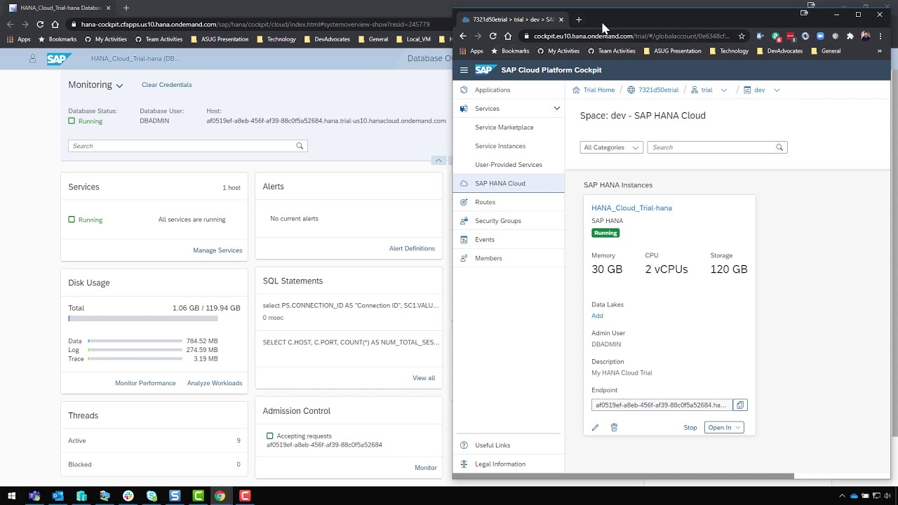Open the hamburger menu in SAP Cloud Platform Cockpit
Viewport: 898px width, 505px height.
(464, 70)
